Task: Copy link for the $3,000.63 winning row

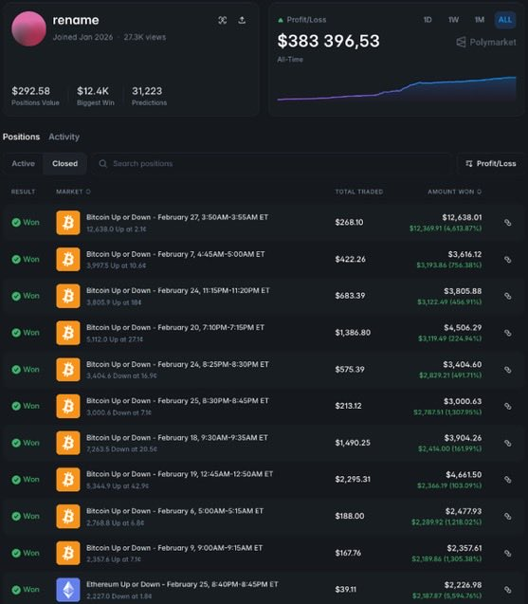Action: (508, 407)
